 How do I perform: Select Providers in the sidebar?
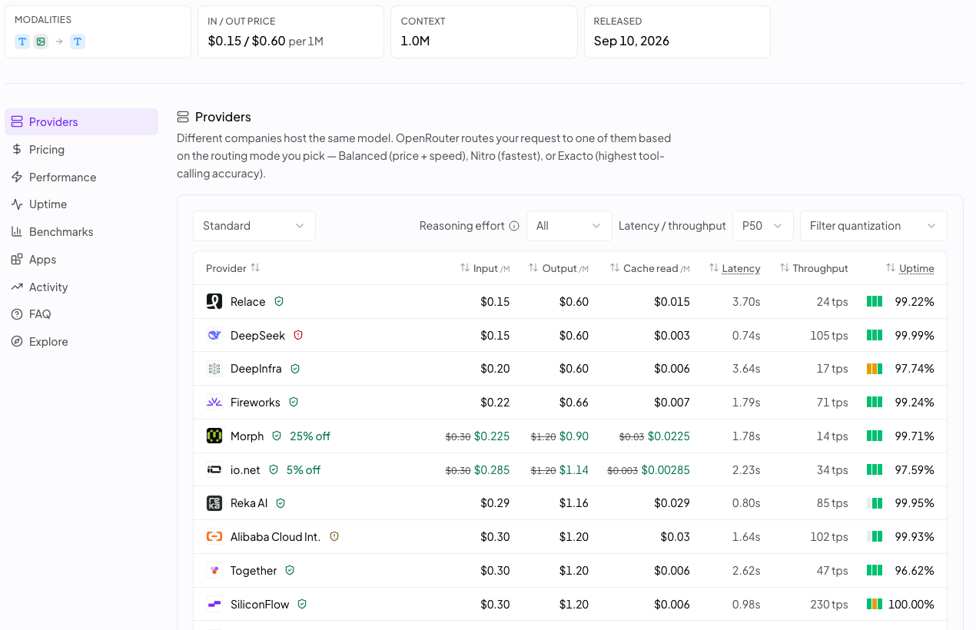[x=81, y=121]
